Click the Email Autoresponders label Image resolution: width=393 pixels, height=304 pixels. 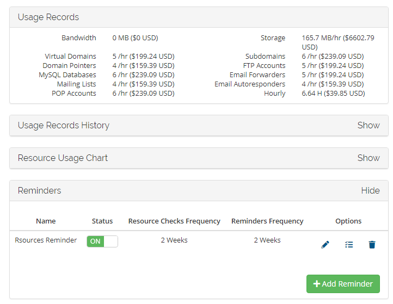point(250,84)
